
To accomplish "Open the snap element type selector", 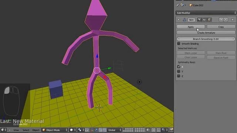I will tap(164, 130).
